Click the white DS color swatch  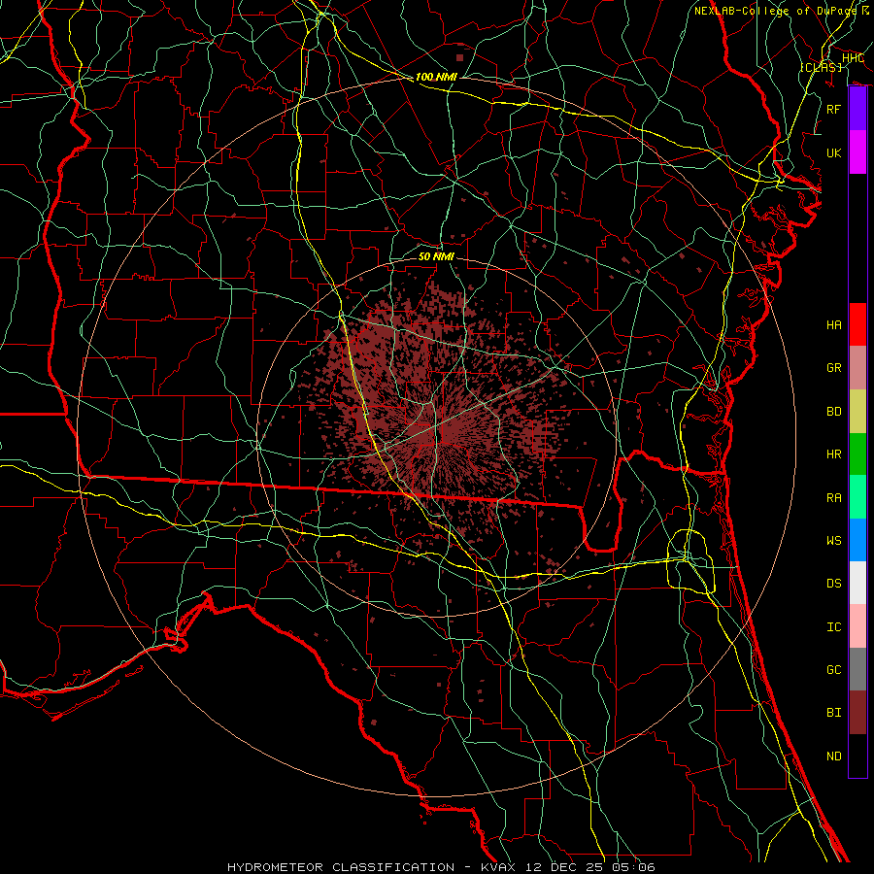tap(857, 583)
